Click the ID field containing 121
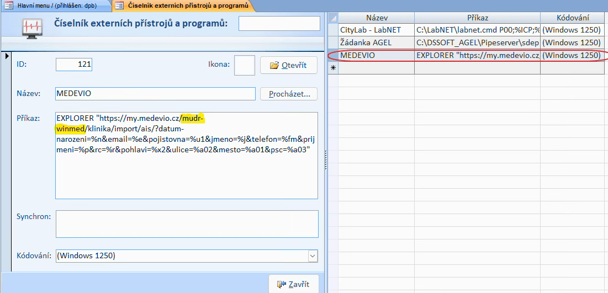 74,65
